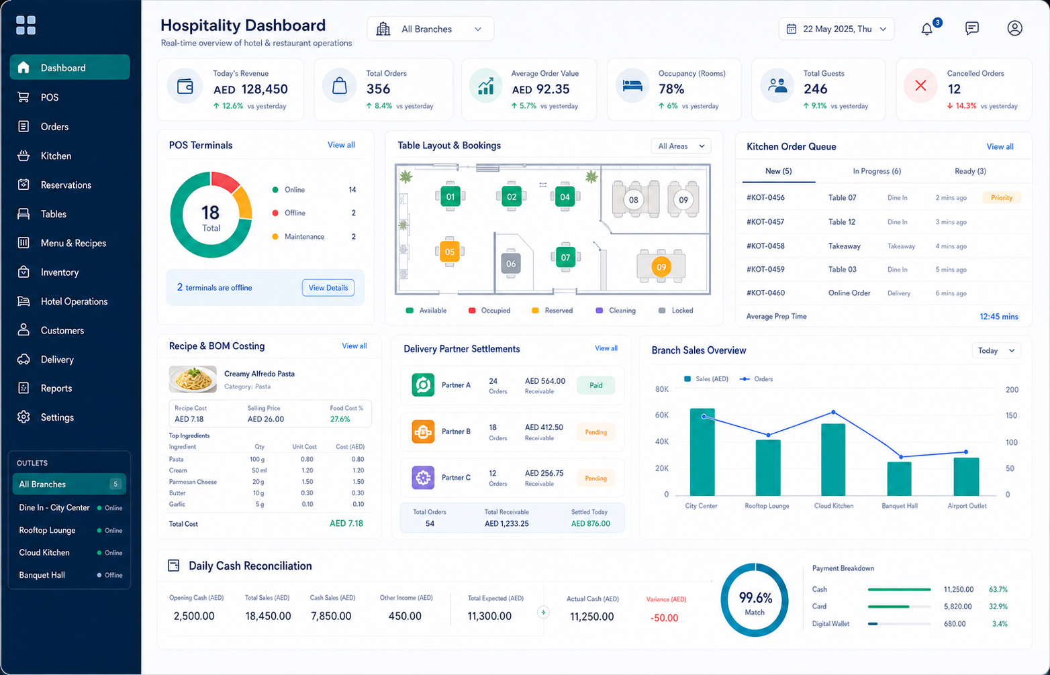The height and width of the screenshot is (675, 1050).
Task: Click the Pending badge for Partner C
Action: [x=596, y=478]
